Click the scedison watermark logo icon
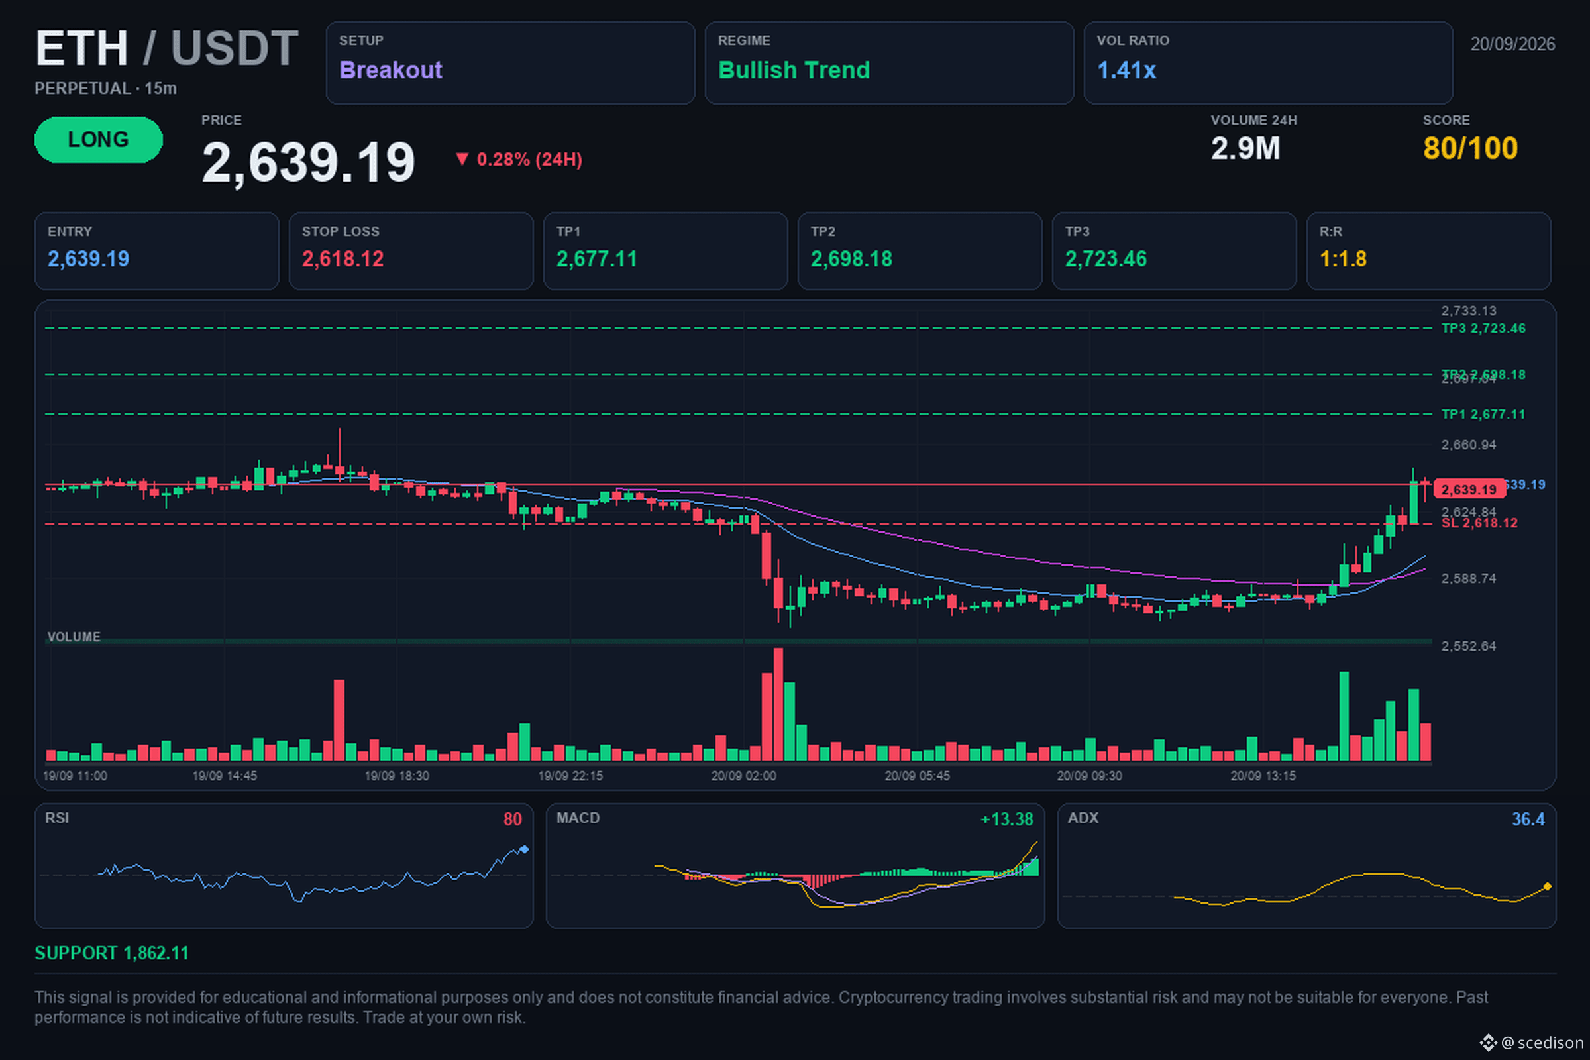This screenshot has width=1590, height=1060. [1488, 1042]
